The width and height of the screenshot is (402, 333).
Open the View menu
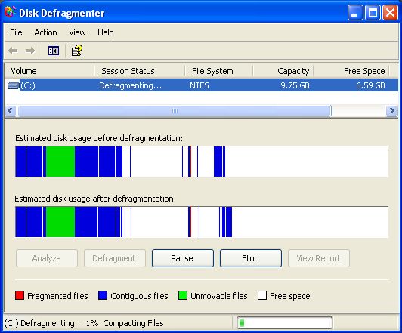click(77, 32)
